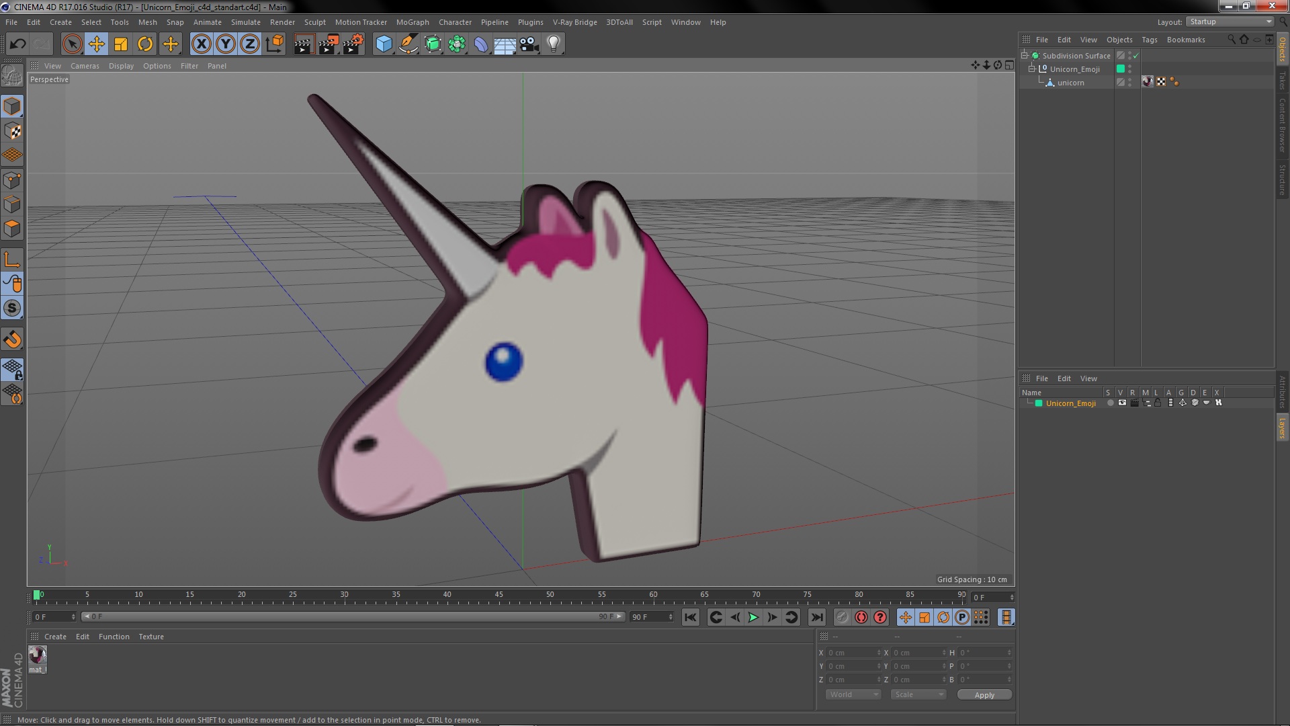The height and width of the screenshot is (726, 1290).
Task: Render to Picture Viewer
Action: pos(329,44)
